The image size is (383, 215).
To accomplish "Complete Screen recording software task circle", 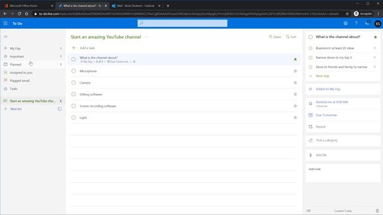I will pos(74,106).
